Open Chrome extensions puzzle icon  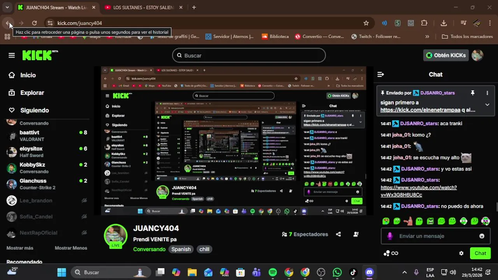coord(424,23)
